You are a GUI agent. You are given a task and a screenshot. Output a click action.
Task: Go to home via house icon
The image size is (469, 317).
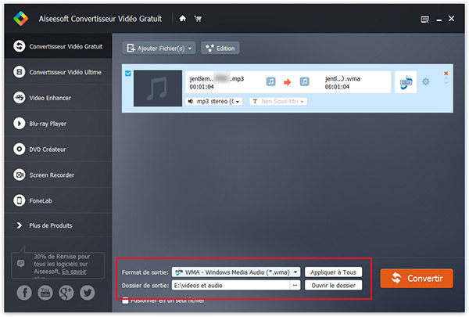click(x=182, y=19)
